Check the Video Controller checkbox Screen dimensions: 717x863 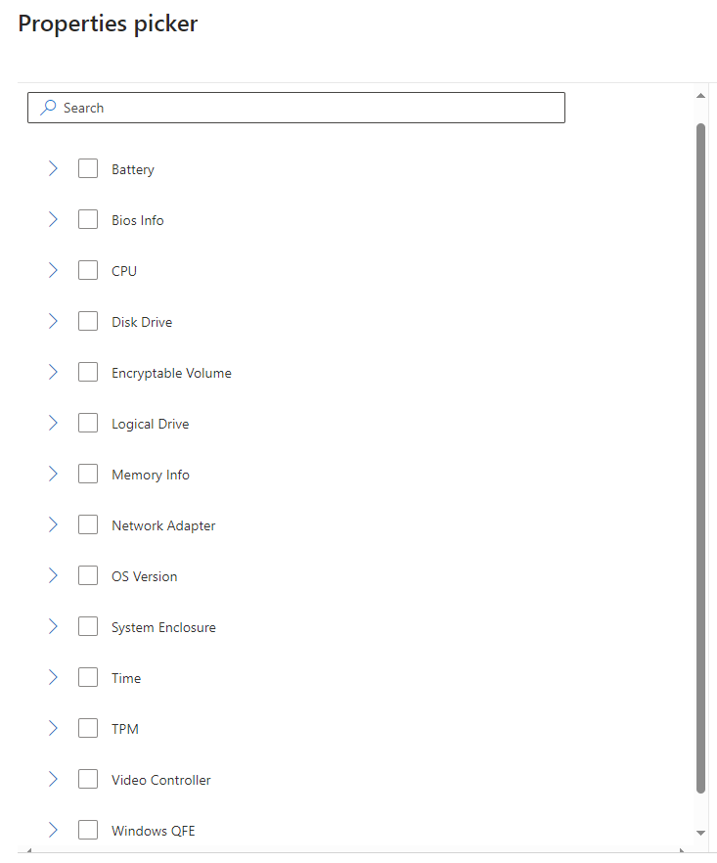click(88, 779)
